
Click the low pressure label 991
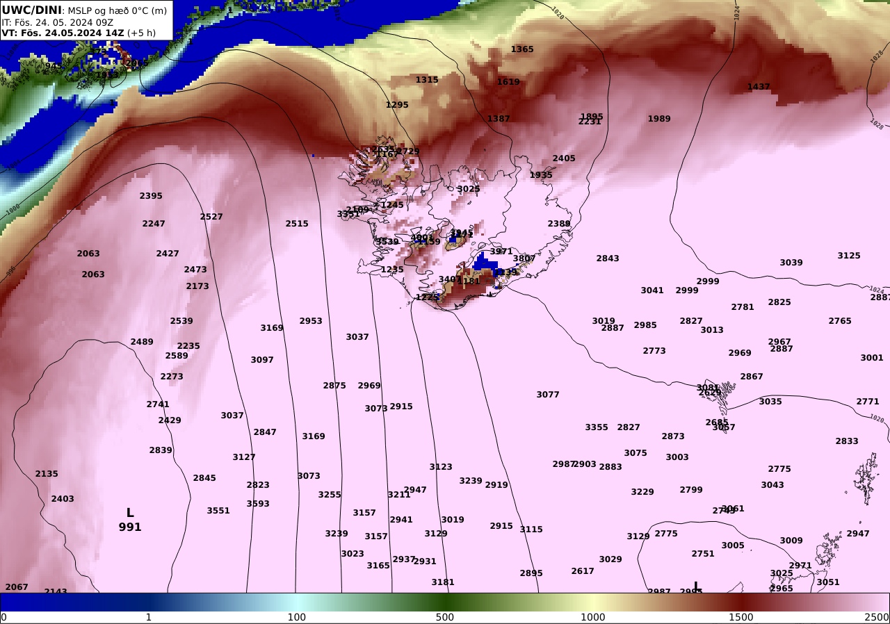tap(130, 527)
